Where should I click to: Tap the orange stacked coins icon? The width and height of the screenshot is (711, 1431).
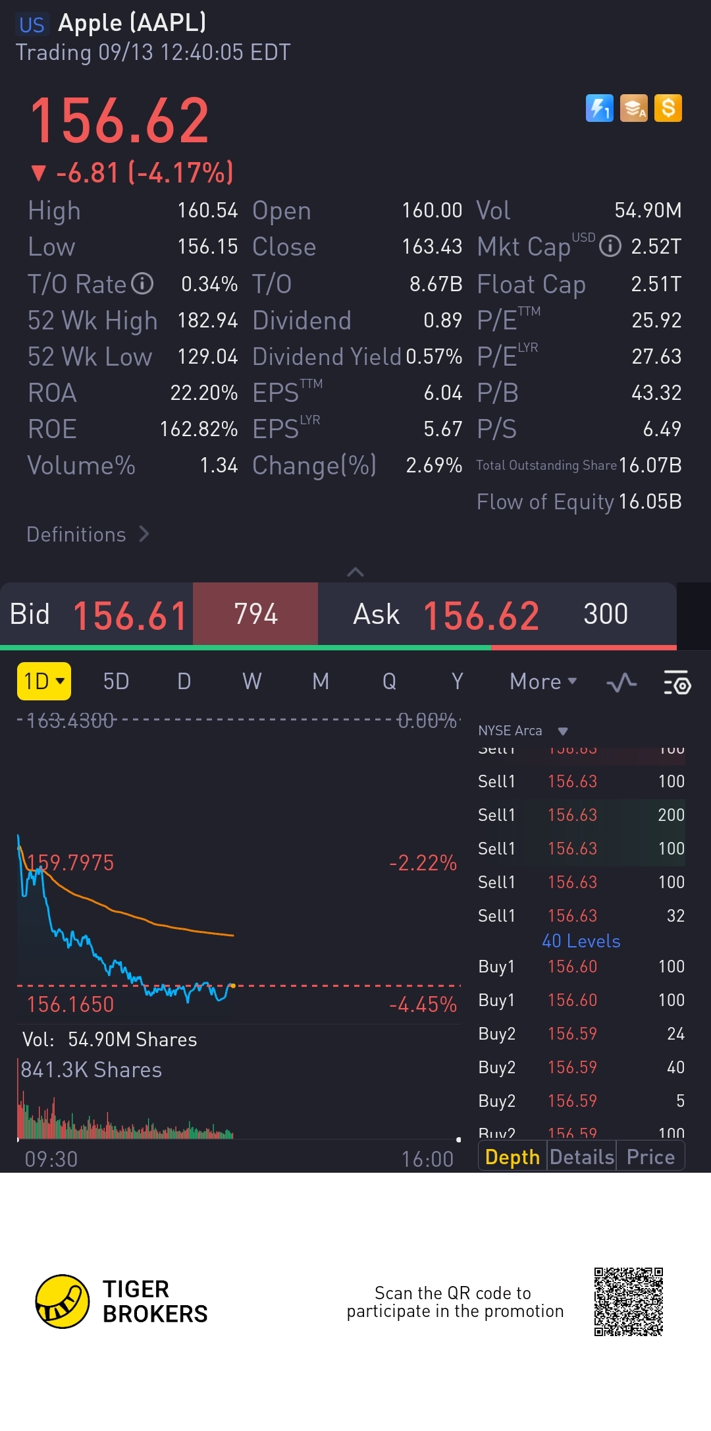[633, 108]
